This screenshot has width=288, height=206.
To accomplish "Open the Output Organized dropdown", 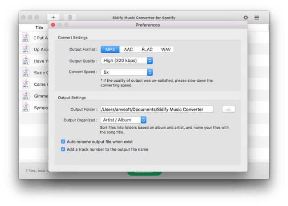I will click(123, 120).
